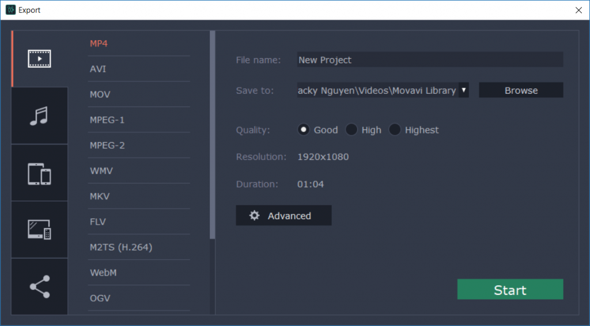
Task: Open Advanced settings with gear icon
Action: pos(283,216)
